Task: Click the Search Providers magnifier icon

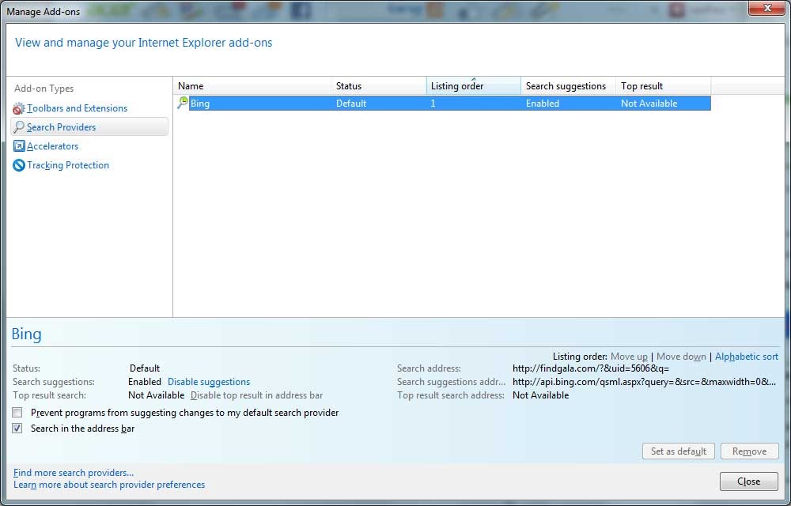Action: [19, 127]
